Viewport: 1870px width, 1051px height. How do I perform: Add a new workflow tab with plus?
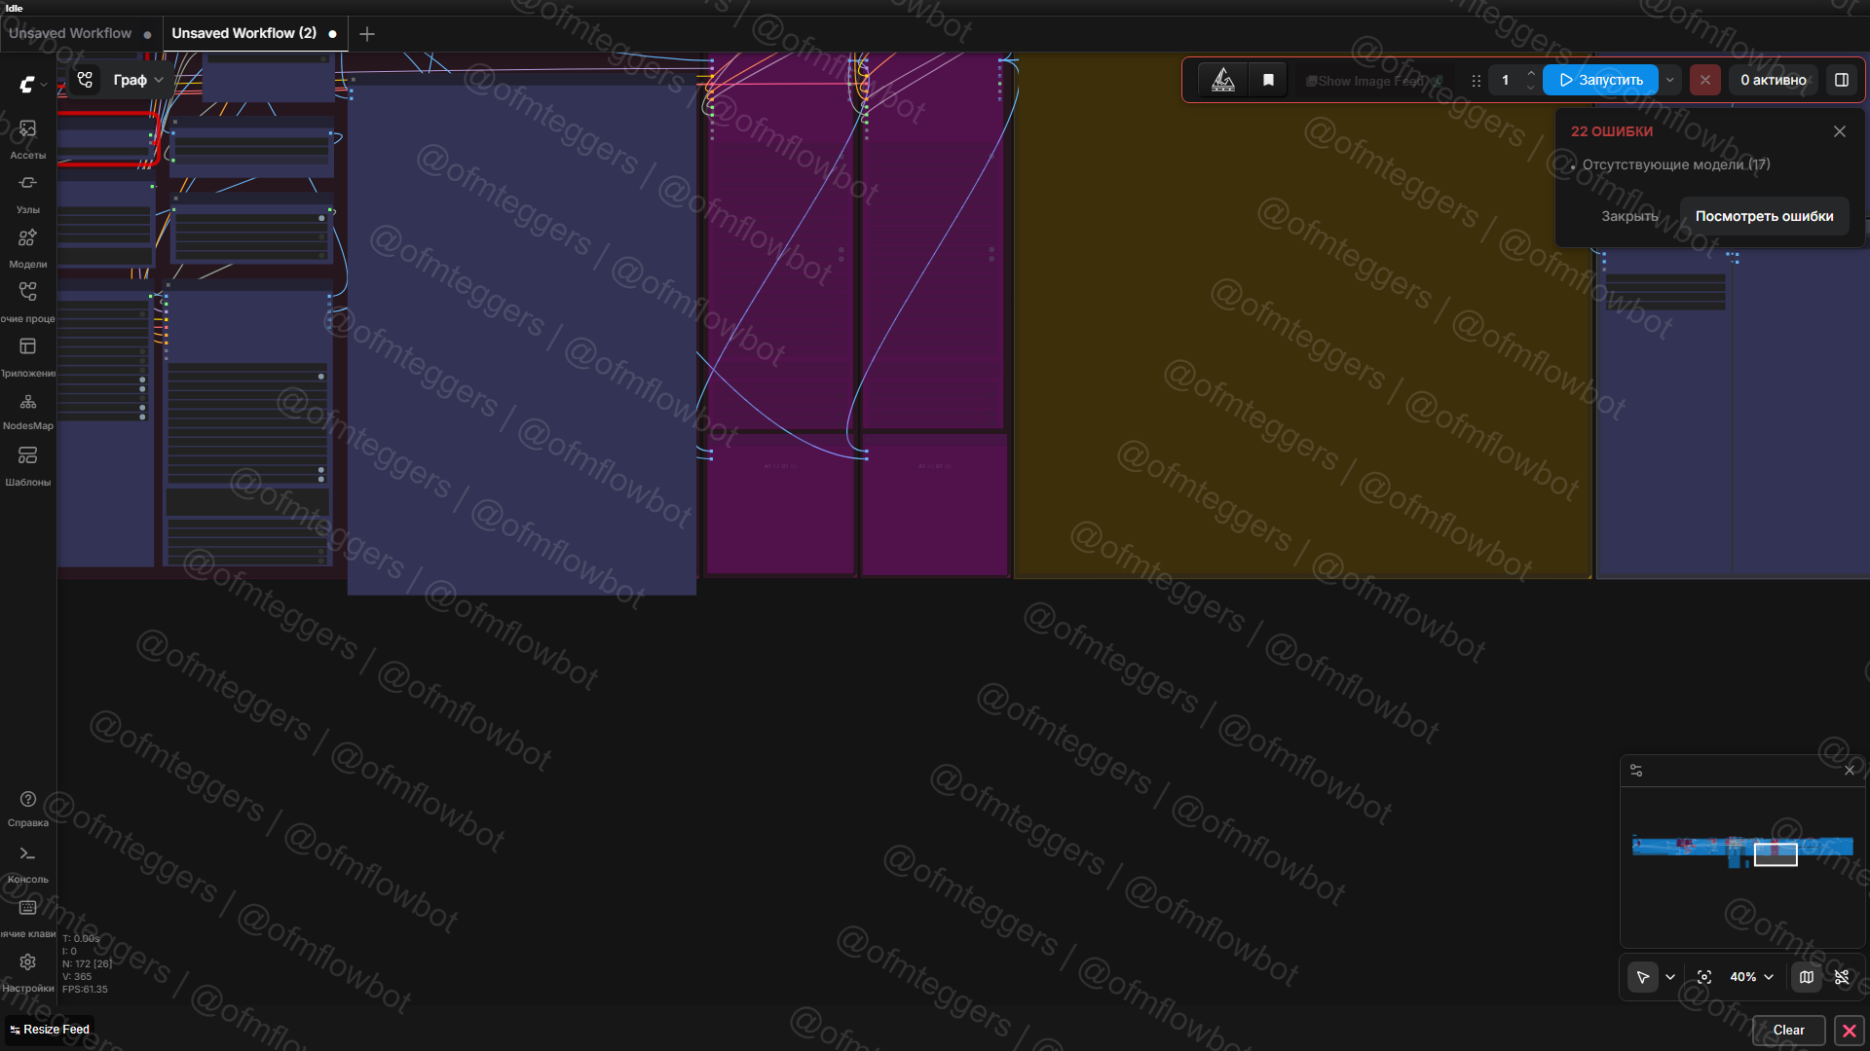coord(367,34)
